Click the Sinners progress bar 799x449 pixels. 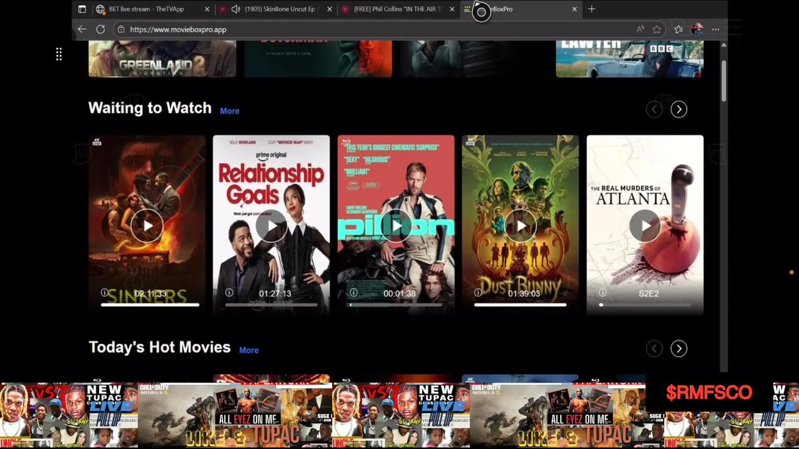click(150, 305)
